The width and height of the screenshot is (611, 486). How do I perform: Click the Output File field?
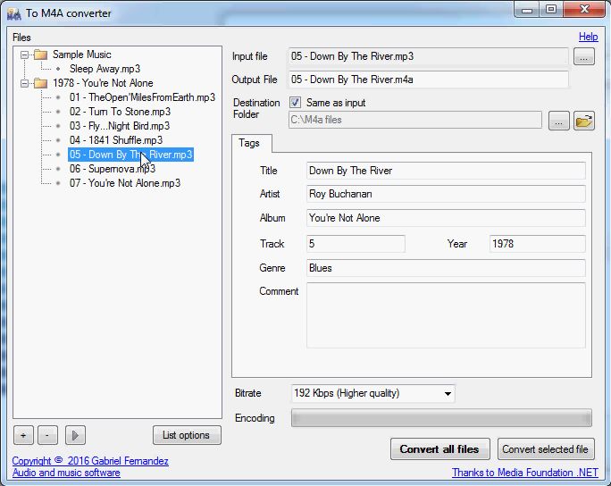(428, 80)
